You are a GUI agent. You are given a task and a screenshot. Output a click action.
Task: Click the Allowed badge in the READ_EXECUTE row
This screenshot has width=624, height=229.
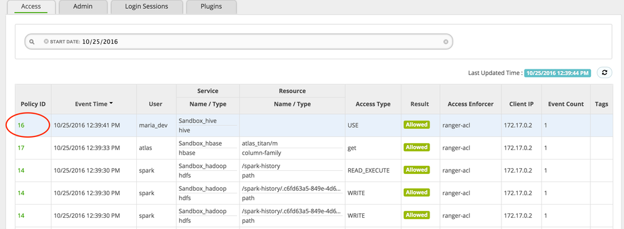coord(416,170)
